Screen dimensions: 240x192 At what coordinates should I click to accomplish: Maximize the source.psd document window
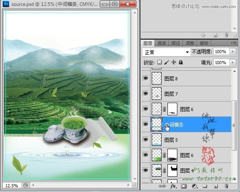tap(115, 4)
